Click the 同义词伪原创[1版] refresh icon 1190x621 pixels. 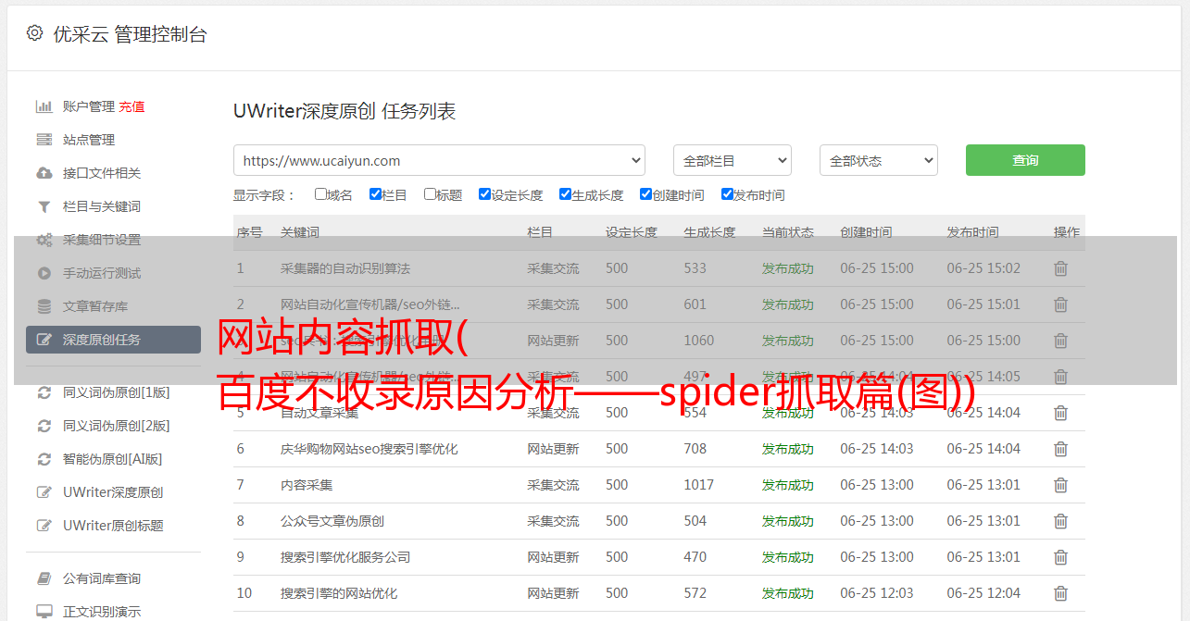[44, 392]
